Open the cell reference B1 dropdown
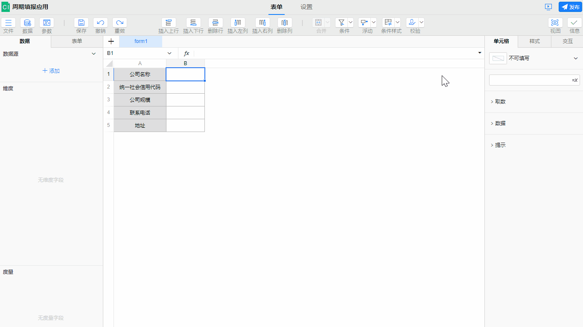This screenshot has width=583, height=327. point(169,53)
